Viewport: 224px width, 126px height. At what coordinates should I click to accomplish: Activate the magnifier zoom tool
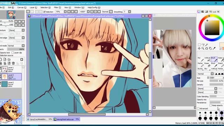203,49
